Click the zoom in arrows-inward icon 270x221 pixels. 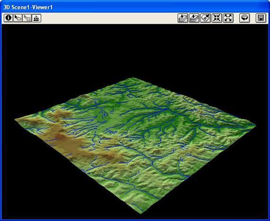217,18
